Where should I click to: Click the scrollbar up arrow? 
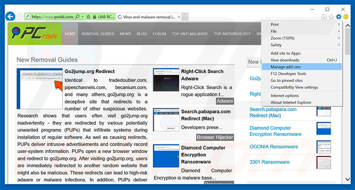pyautogui.click(x=348, y=26)
